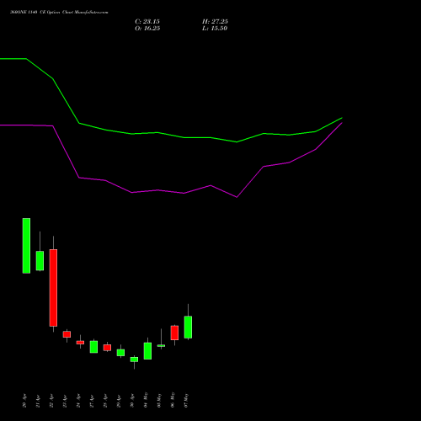Image resolution: width=421 pixels, height=421 pixels.
Task: Click the green candle for 29 Apr
Action: (120, 353)
